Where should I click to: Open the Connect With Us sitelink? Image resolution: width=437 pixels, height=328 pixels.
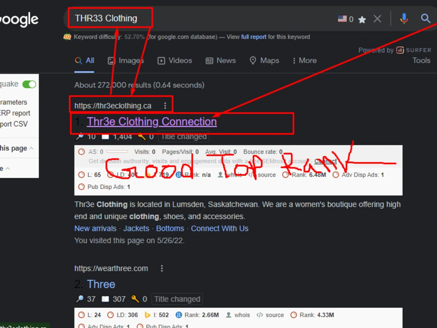point(220,228)
